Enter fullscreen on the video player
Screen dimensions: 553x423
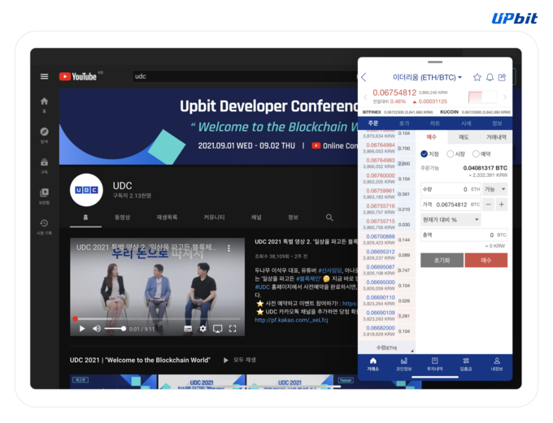click(233, 329)
